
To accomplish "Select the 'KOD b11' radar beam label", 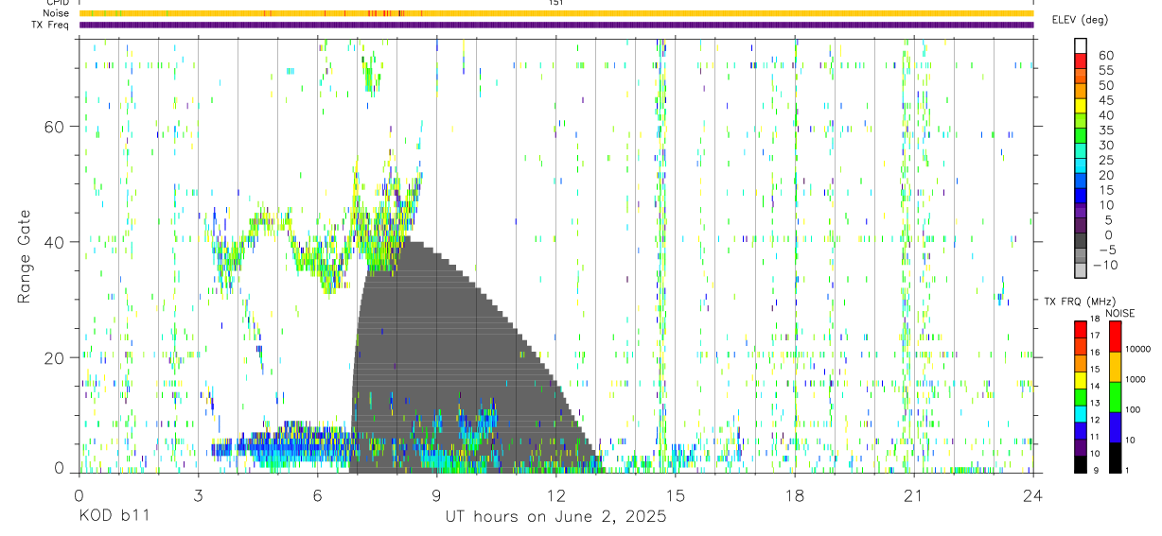I will pyautogui.click(x=114, y=517).
